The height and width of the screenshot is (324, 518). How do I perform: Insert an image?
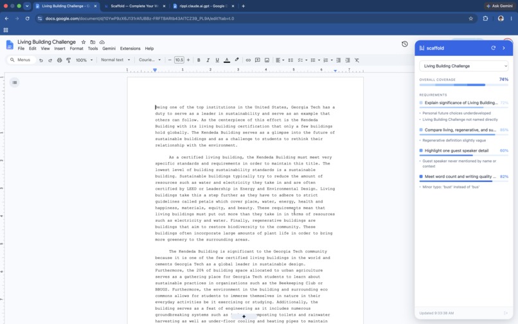click(x=267, y=60)
